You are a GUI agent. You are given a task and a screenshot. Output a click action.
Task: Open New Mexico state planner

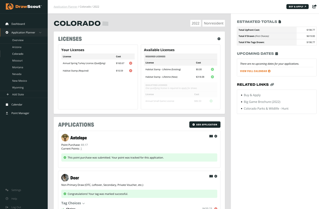click(20, 81)
